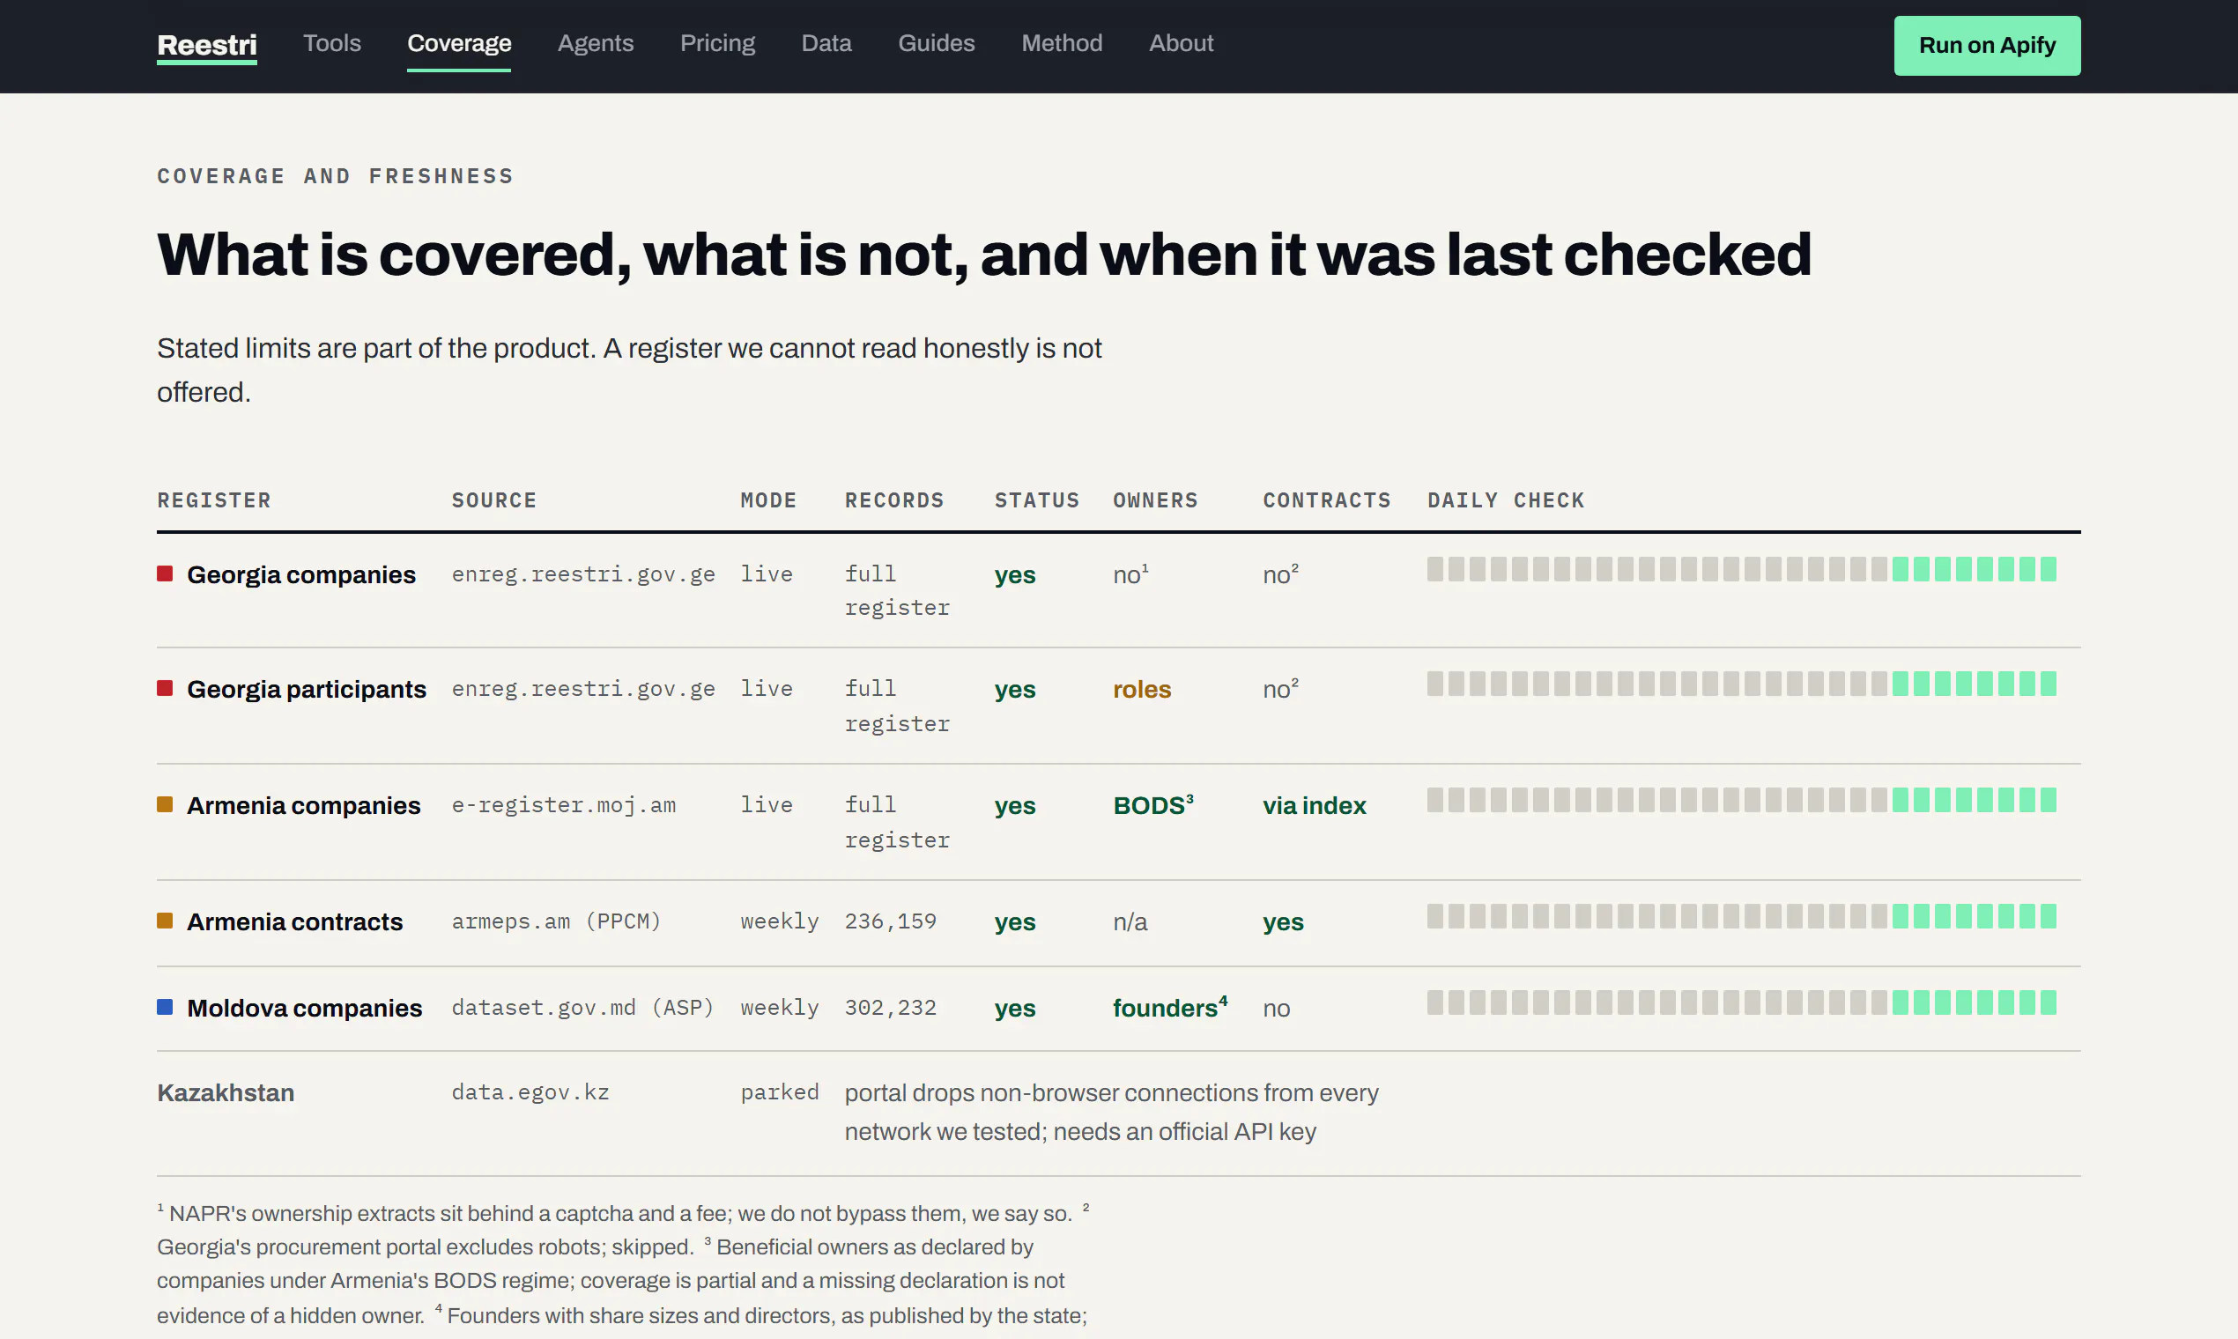Click the via index contracts value

click(x=1314, y=805)
